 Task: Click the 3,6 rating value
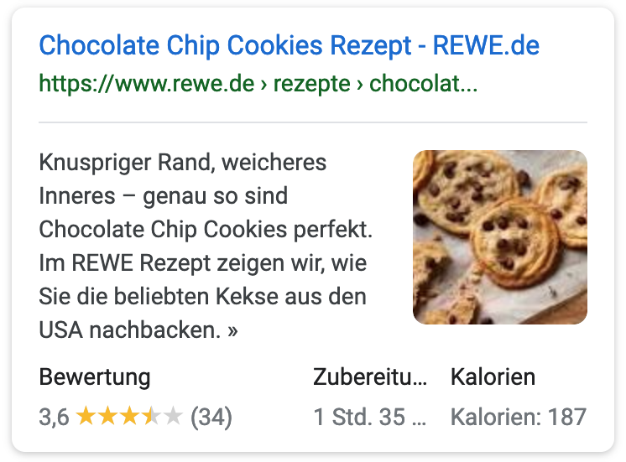(x=54, y=417)
